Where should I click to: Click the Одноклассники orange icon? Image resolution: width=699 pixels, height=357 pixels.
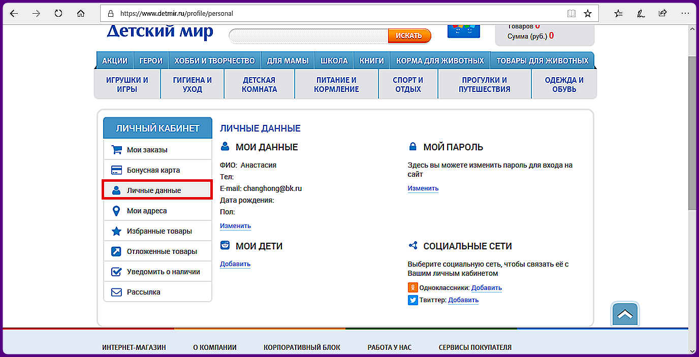413,287
